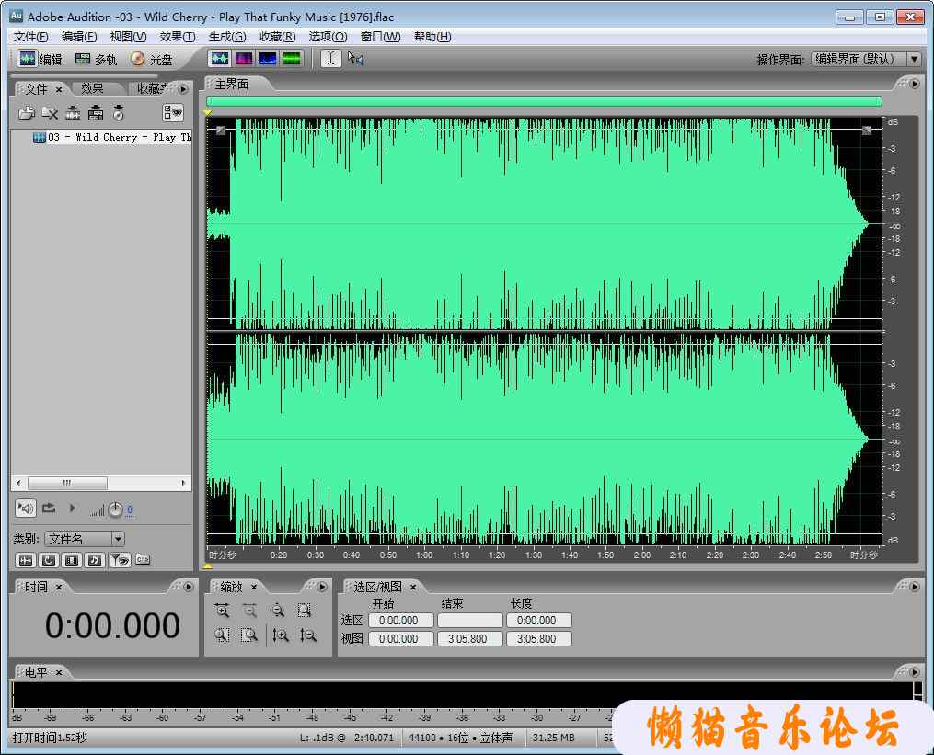Click the Files panel horizontal scrollbar thumb
This screenshot has height=755, width=934.
(68, 483)
